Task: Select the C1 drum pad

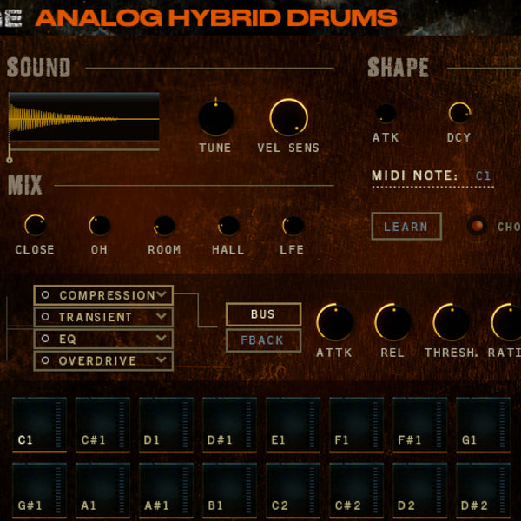Action: 39,425
